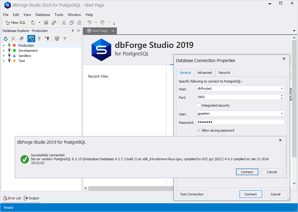This screenshot has height=212, width=298.
Task: Click the Delete X icon in Database Explorer
Action: click(14, 39)
